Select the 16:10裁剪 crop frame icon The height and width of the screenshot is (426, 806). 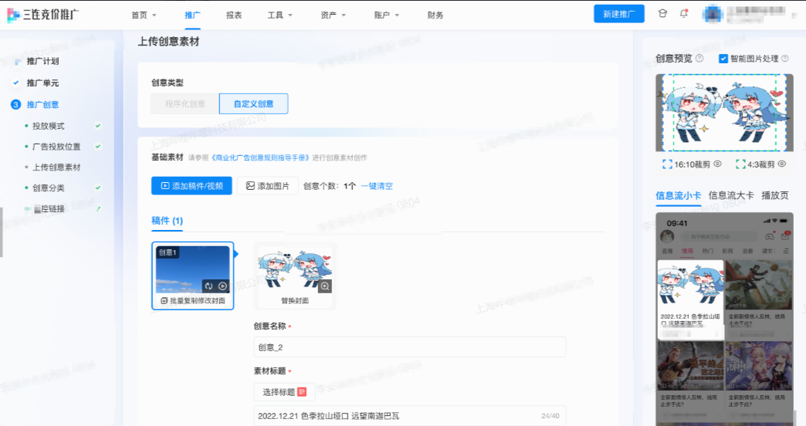[x=667, y=164]
